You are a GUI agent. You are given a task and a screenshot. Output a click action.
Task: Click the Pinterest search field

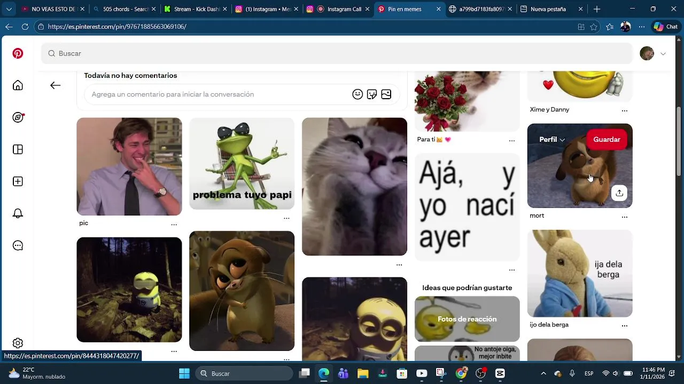pyautogui.click(x=337, y=53)
